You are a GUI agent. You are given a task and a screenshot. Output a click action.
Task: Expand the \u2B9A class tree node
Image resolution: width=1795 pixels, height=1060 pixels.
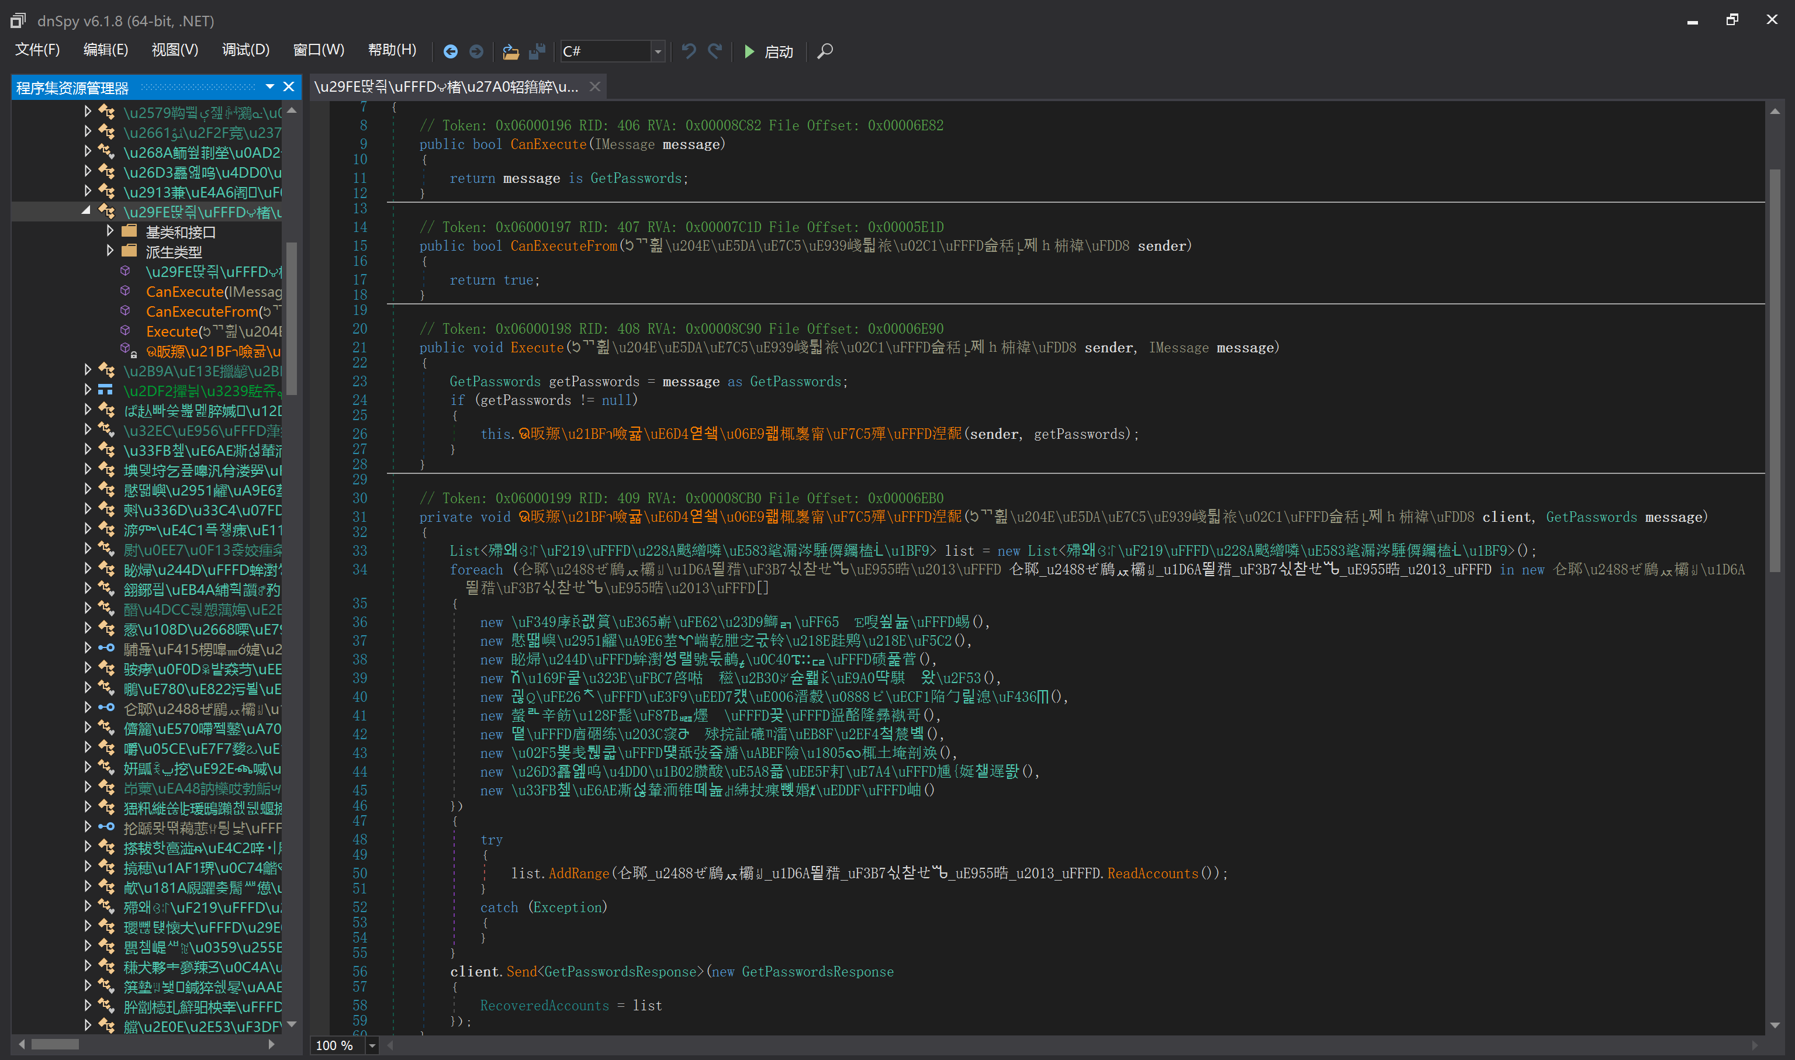[87, 370]
